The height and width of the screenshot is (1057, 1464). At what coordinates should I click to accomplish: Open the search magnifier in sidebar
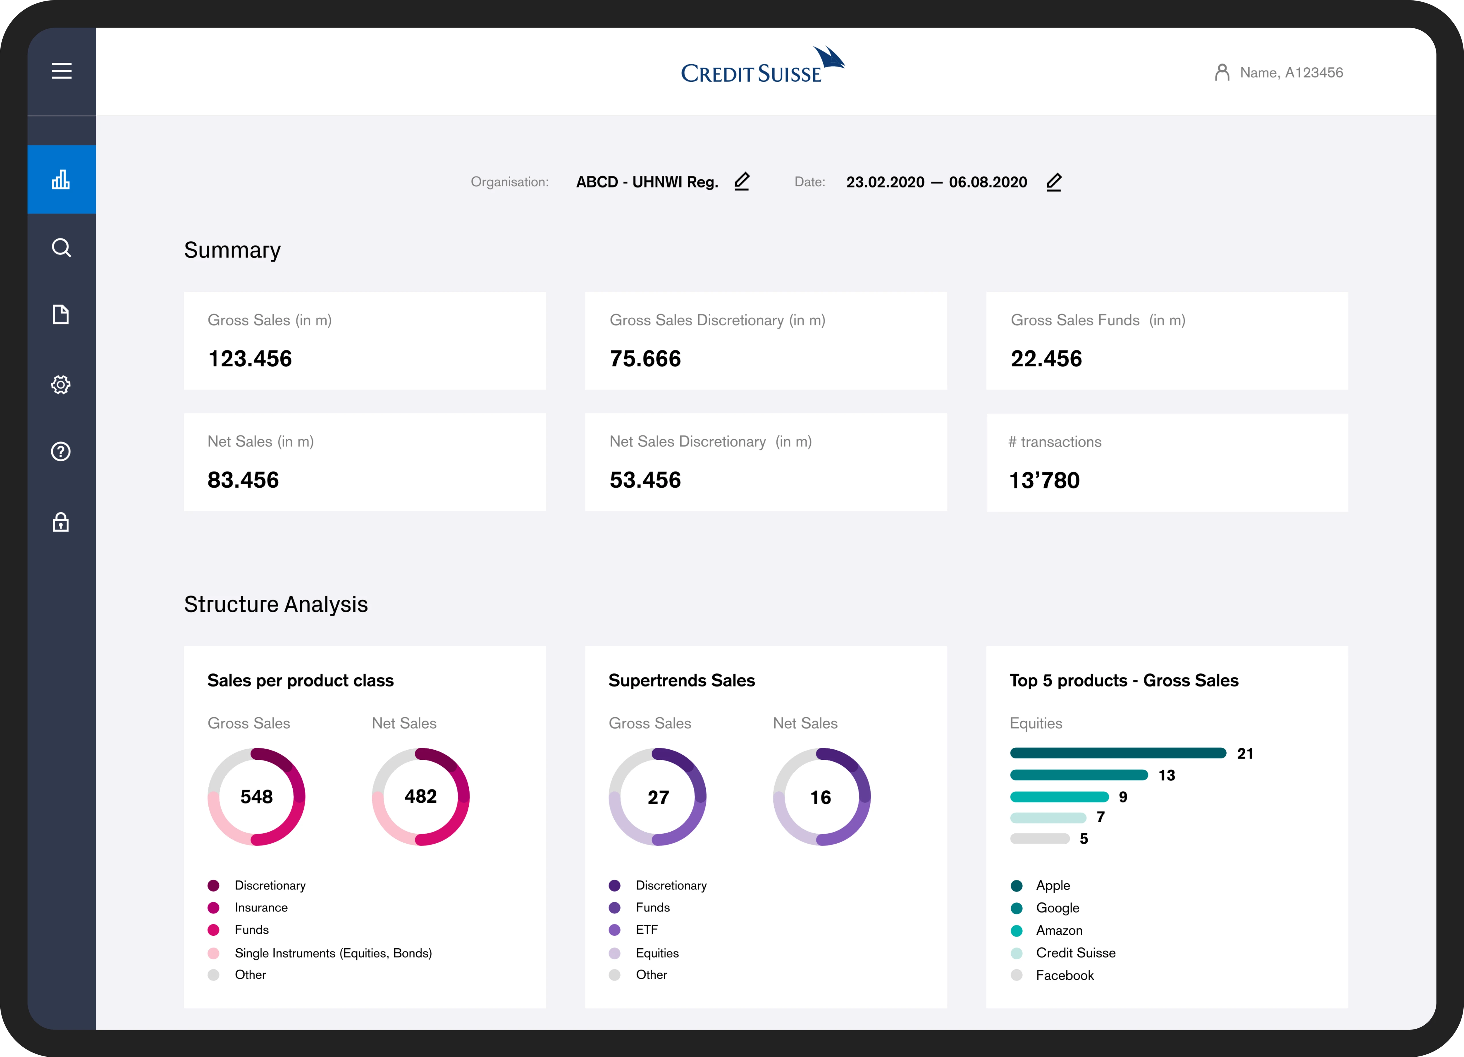point(61,248)
